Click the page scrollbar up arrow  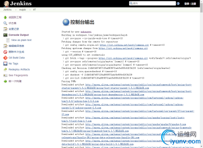tap(201, 1)
